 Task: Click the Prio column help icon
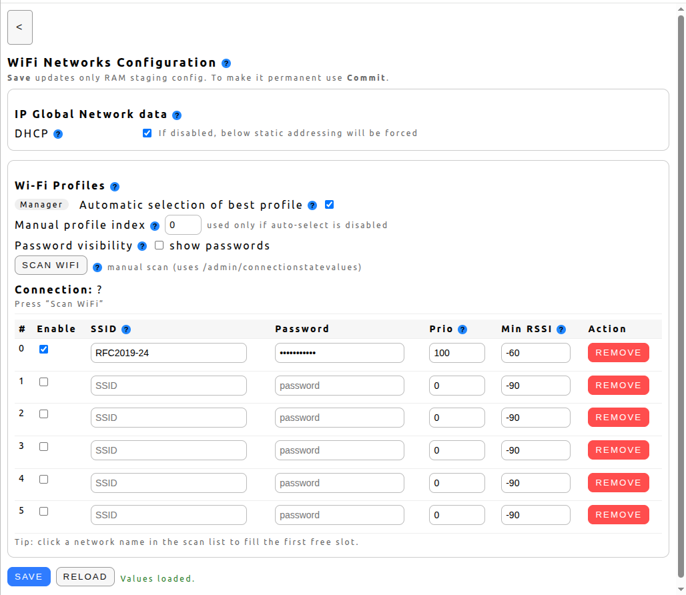(x=462, y=330)
